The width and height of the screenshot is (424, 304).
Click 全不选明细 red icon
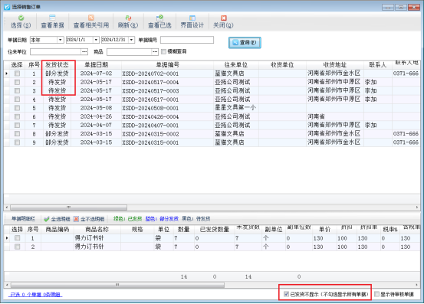(76, 219)
